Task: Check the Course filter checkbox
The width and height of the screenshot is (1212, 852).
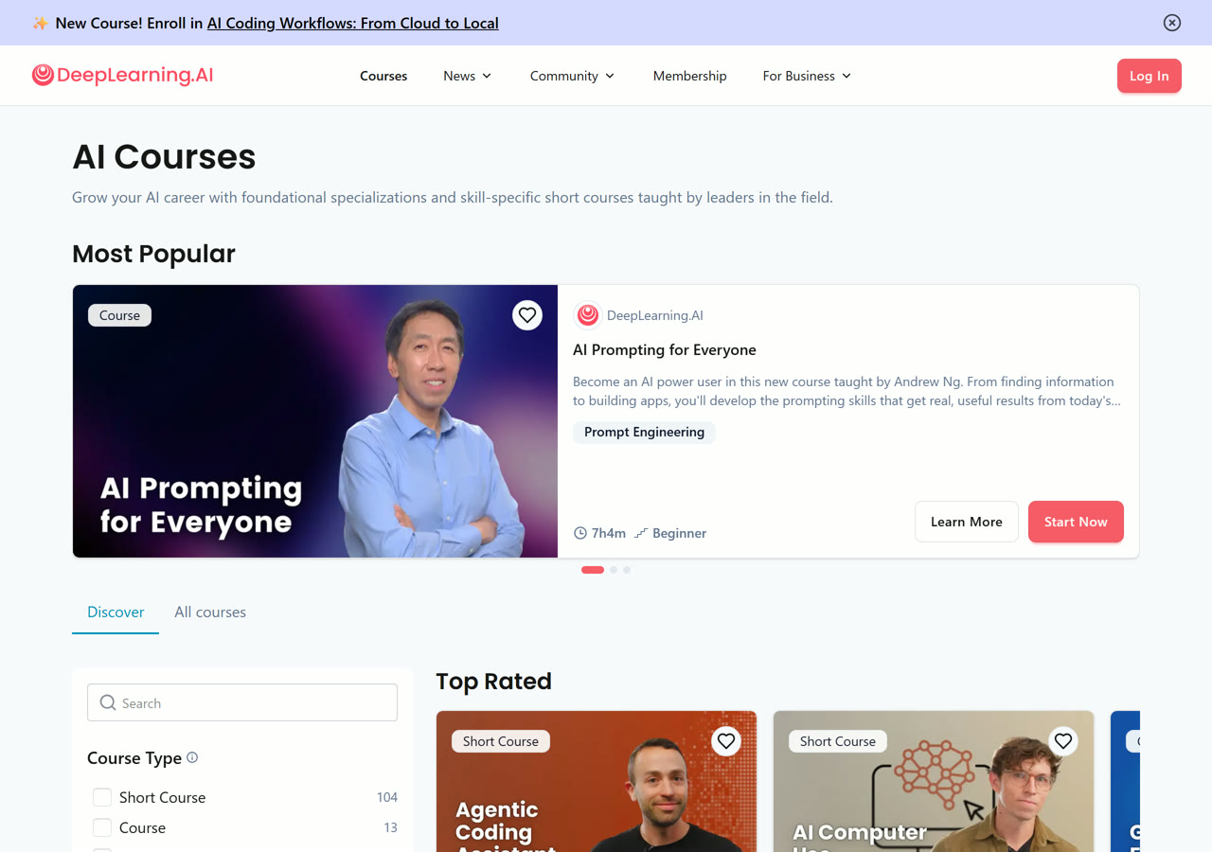Action: pos(102,827)
